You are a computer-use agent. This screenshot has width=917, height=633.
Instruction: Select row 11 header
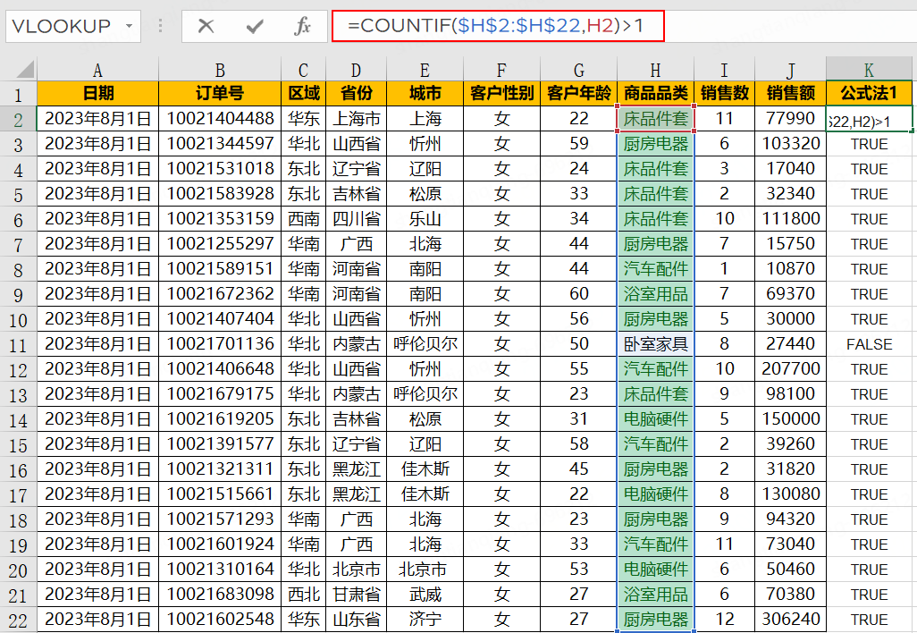coord(18,344)
